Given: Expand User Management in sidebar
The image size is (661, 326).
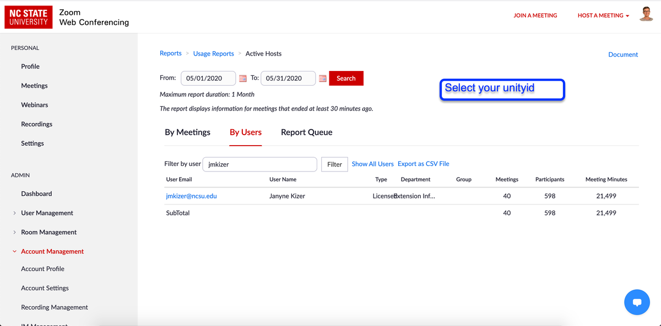Looking at the screenshot, I should click(x=47, y=213).
